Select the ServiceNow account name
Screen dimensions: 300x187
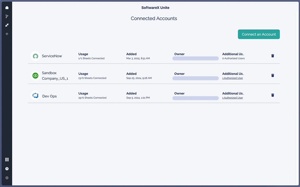pyautogui.click(x=52, y=56)
